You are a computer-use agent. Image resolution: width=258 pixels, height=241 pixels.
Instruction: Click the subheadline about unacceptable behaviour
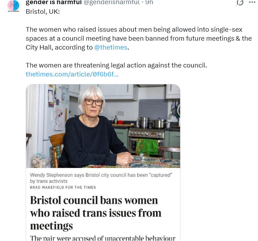(x=103, y=238)
